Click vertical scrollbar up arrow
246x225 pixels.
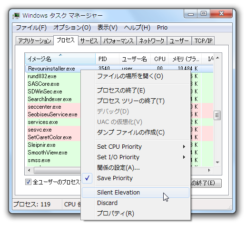coord(217,58)
